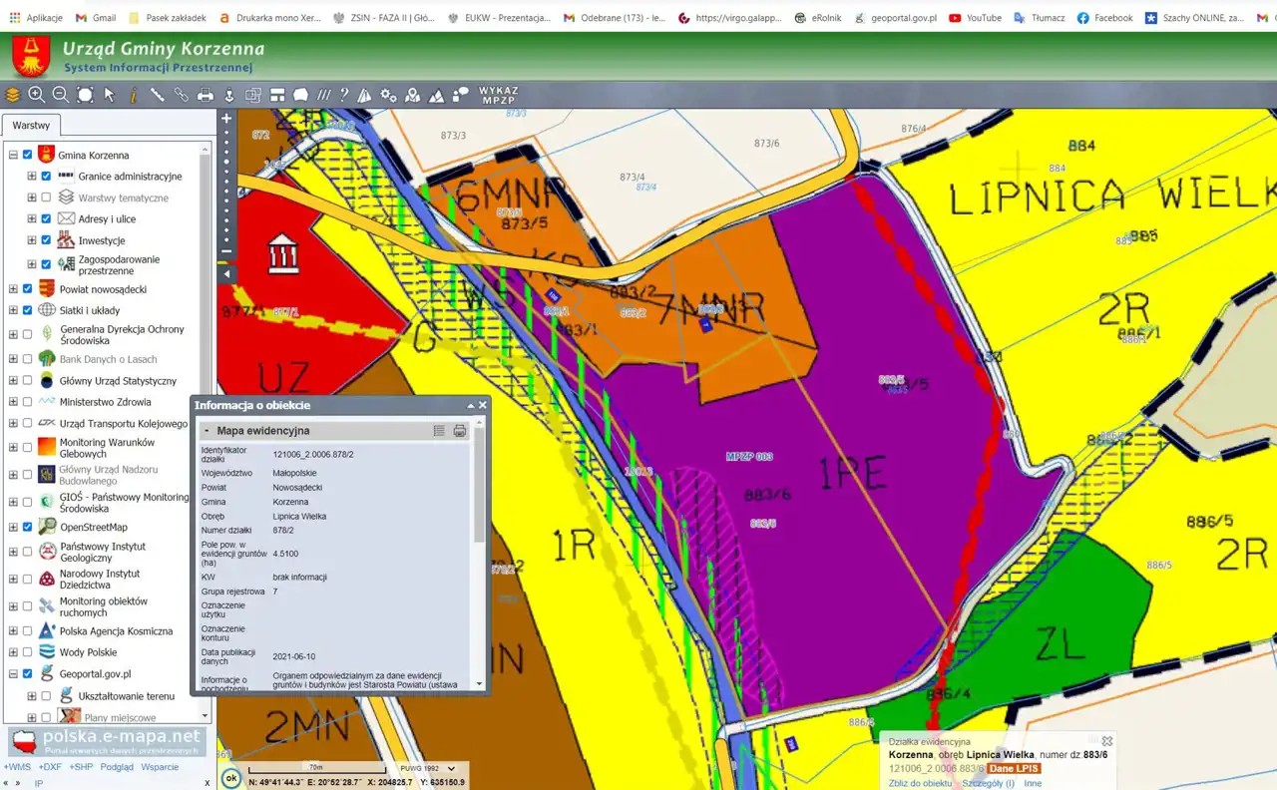Image resolution: width=1277 pixels, height=790 pixels.
Task: Open the Warstwy tab
Action: 31,126
